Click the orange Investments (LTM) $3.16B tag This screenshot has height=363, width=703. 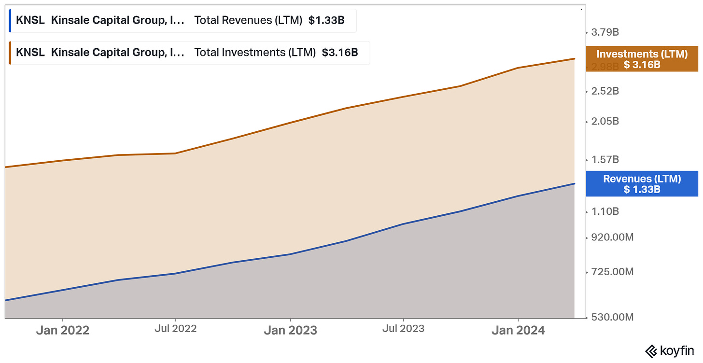pyautogui.click(x=642, y=59)
